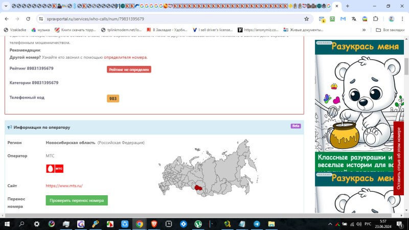Click the vertical page scrollbar thumb
This screenshot has width=409, height=230.
click(x=406, y=66)
